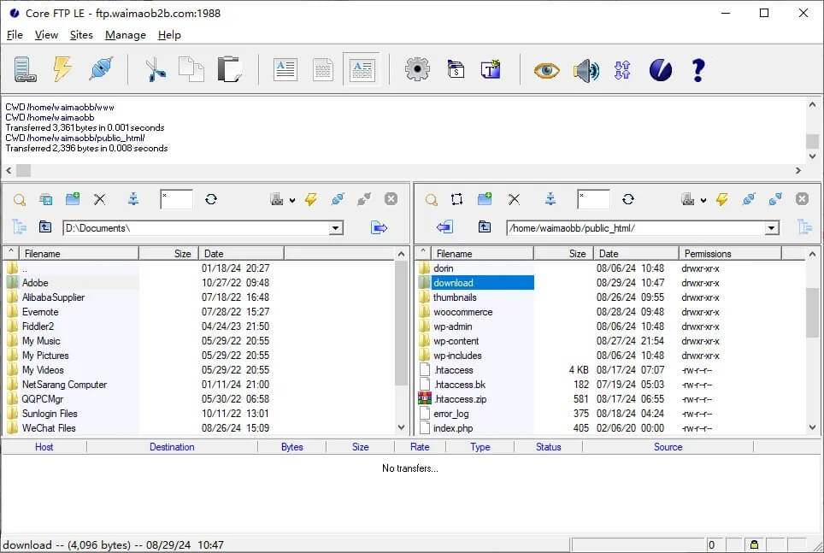
Task: Click remote pane search magnifier icon
Action: pos(432,200)
